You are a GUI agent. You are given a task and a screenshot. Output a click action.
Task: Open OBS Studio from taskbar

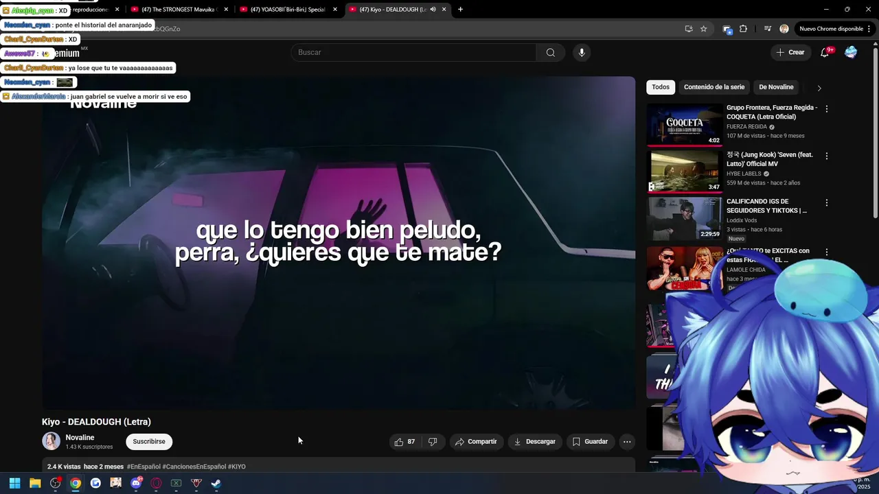coord(56,483)
